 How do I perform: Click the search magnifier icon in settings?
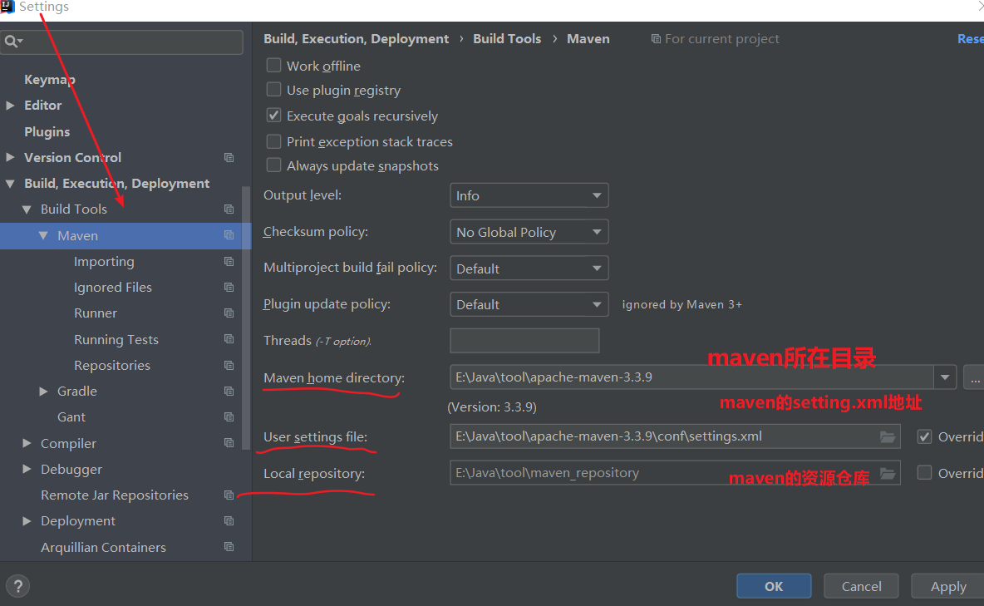click(x=12, y=42)
